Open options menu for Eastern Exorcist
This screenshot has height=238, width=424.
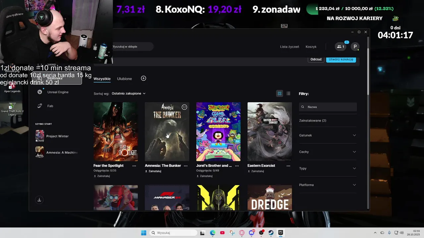[x=288, y=166]
